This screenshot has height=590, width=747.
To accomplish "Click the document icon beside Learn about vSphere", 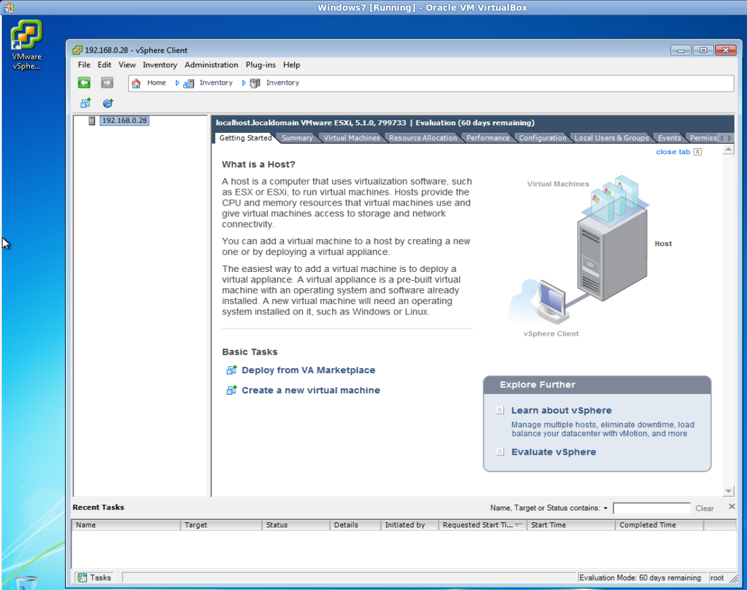I will (500, 410).
